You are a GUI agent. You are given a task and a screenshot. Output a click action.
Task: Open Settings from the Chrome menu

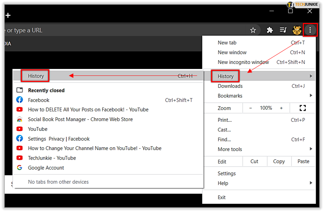point(227,173)
